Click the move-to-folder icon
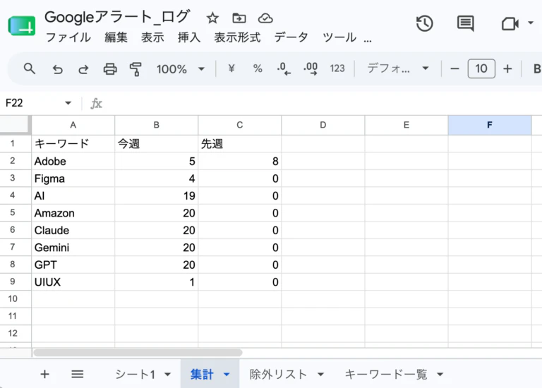542x388 pixels. (239, 18)
